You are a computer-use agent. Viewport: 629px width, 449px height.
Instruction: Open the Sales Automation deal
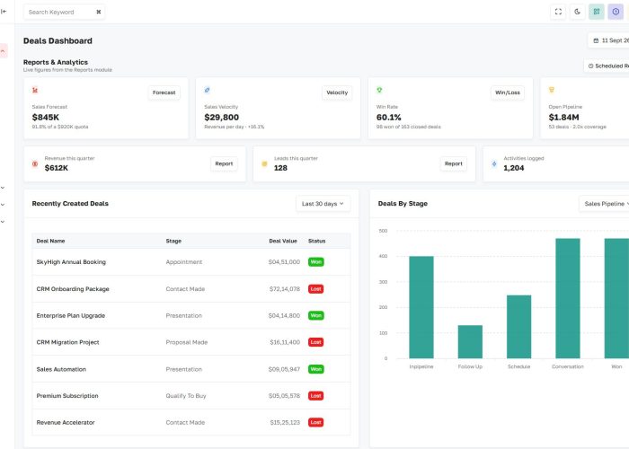coord(61,369)
